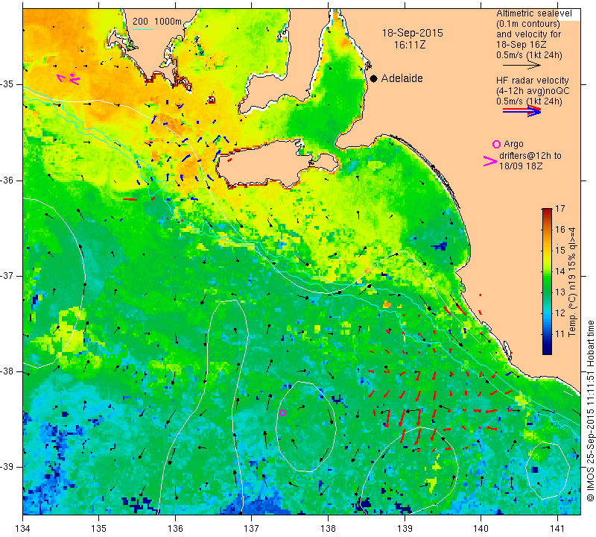Click the longitude axis label '141'
Screen dimensions: 596x537
coord(557,528)
